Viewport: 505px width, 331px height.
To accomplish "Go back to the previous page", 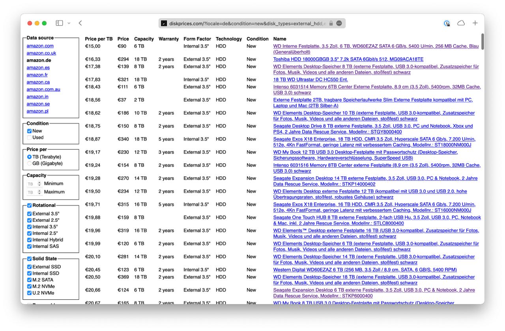I will click(x=80, y=23).
